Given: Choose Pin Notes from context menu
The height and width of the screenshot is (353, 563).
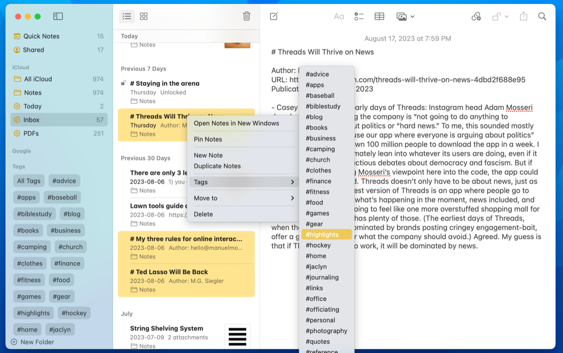Looking at the screenshot, I should click(x=208, y=139).
